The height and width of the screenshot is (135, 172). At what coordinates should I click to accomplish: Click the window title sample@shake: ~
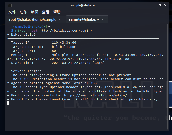point(83,5)
